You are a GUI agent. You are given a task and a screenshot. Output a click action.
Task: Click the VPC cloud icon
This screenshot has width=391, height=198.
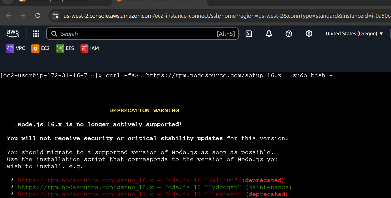click(10, 48)
